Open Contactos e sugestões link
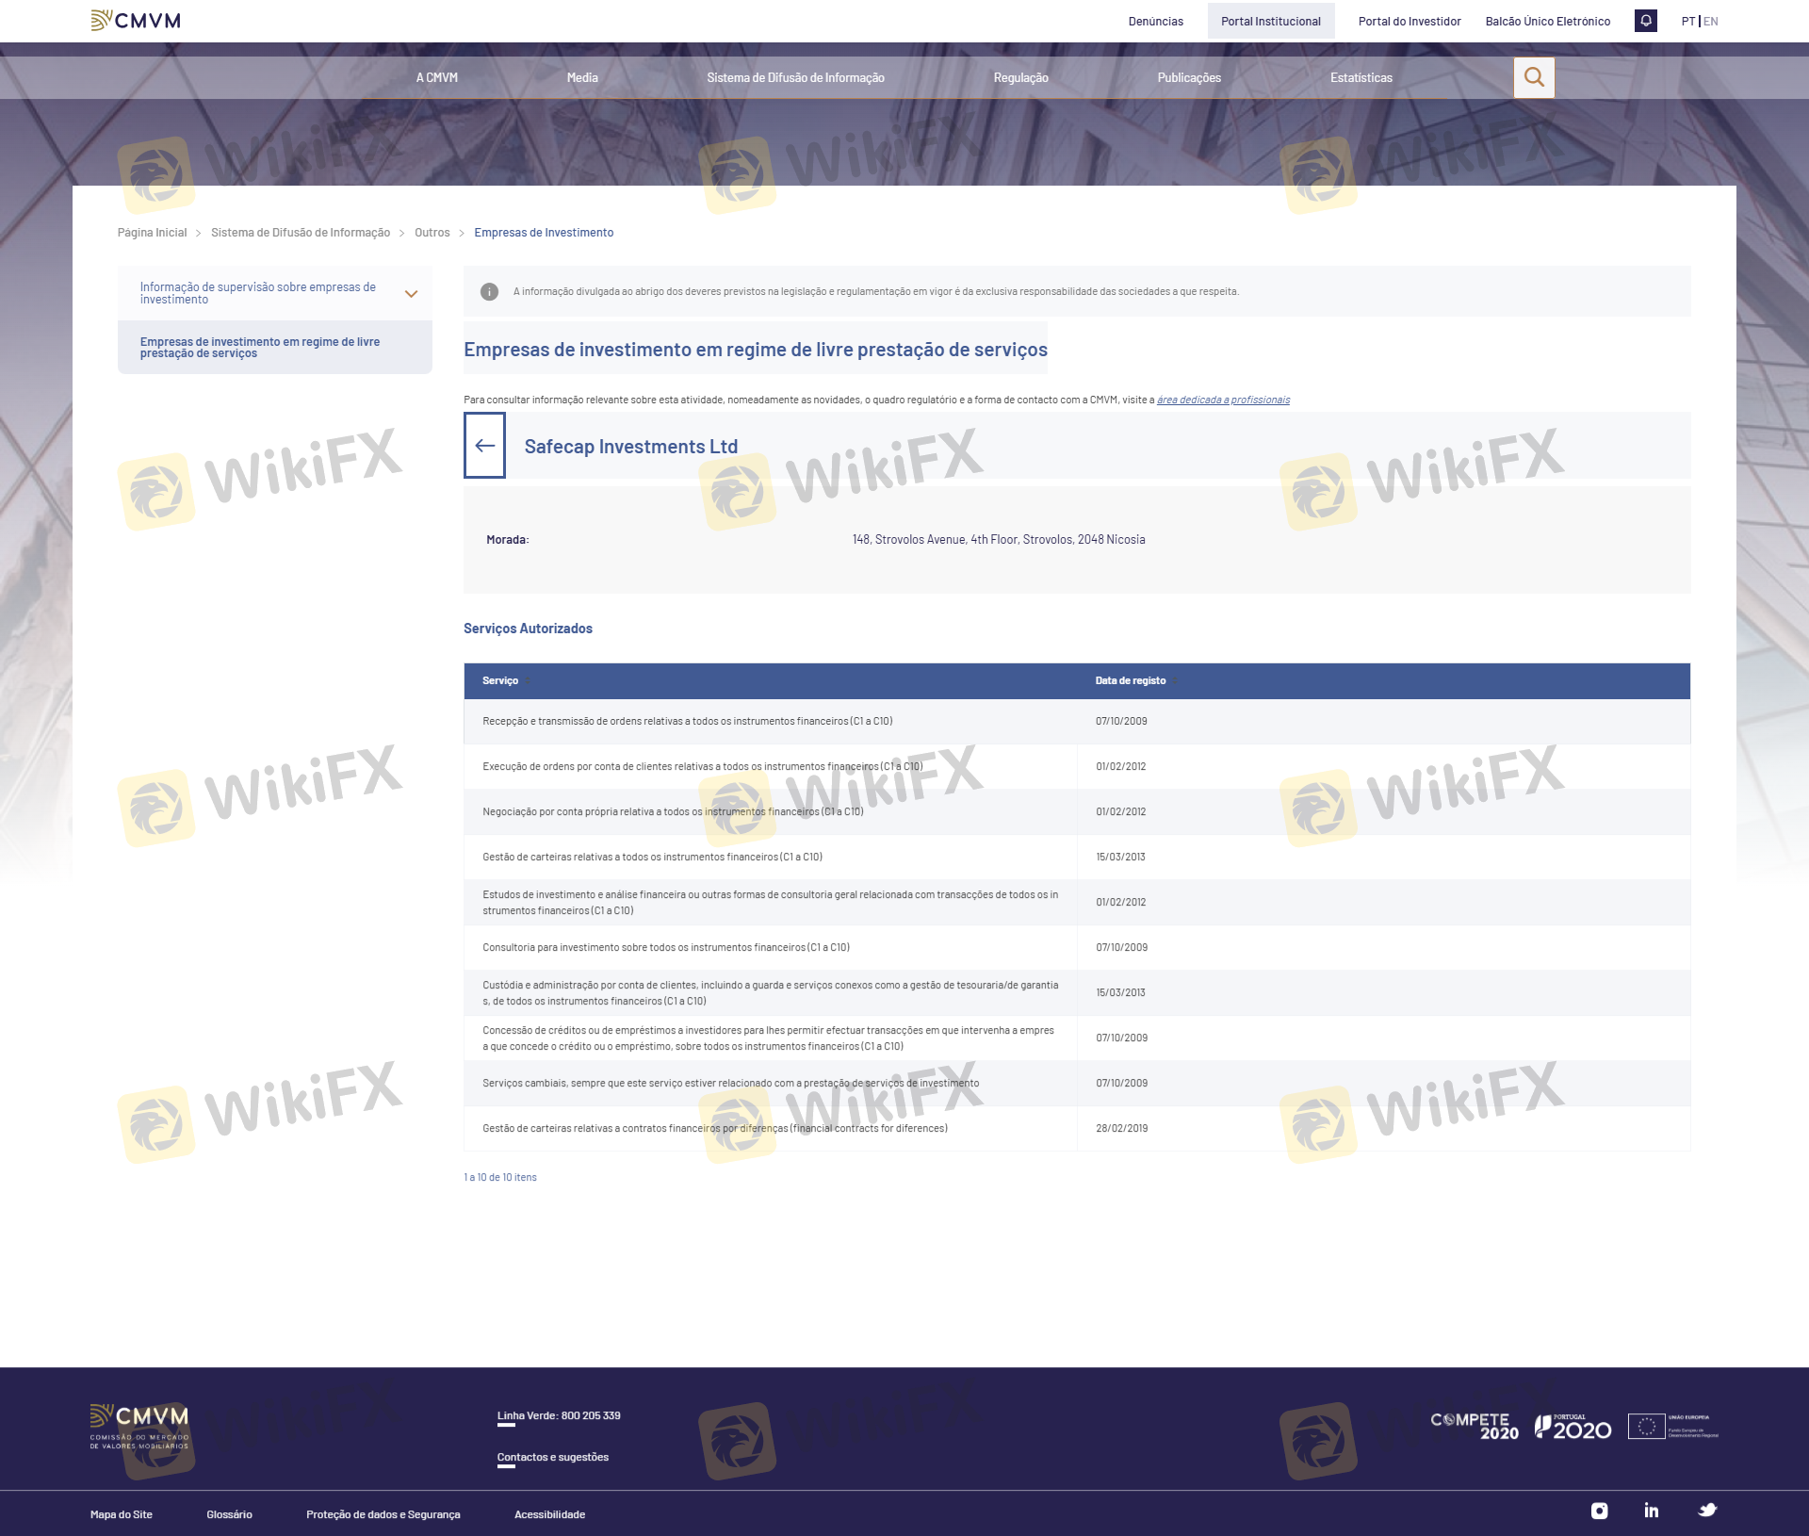Viewport: 1809px width, 1536px height. tap(553, 1458)
